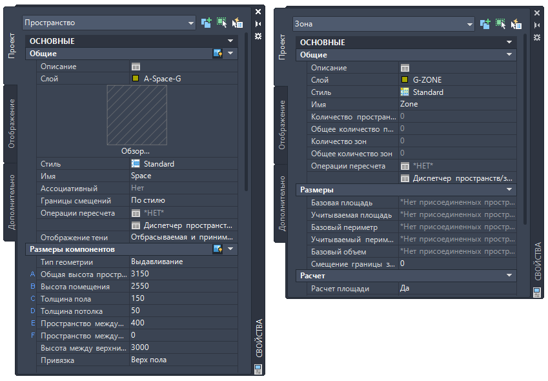
Task: Collapse Размеры компонентов section
Action: pyautogui.click(x=230, y=249)
